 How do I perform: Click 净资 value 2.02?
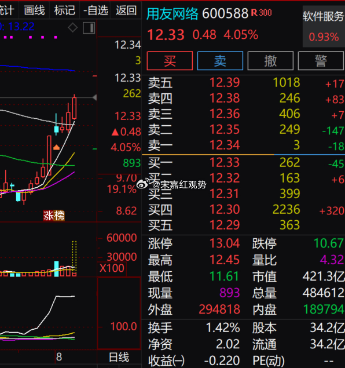coord(227,344)
